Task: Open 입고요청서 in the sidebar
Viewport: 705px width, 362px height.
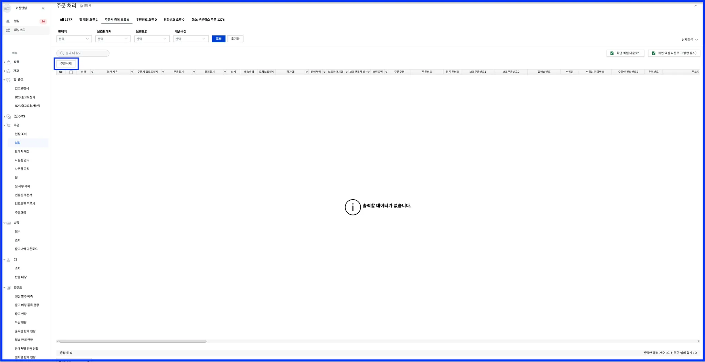Action: [x=22, y=88]
